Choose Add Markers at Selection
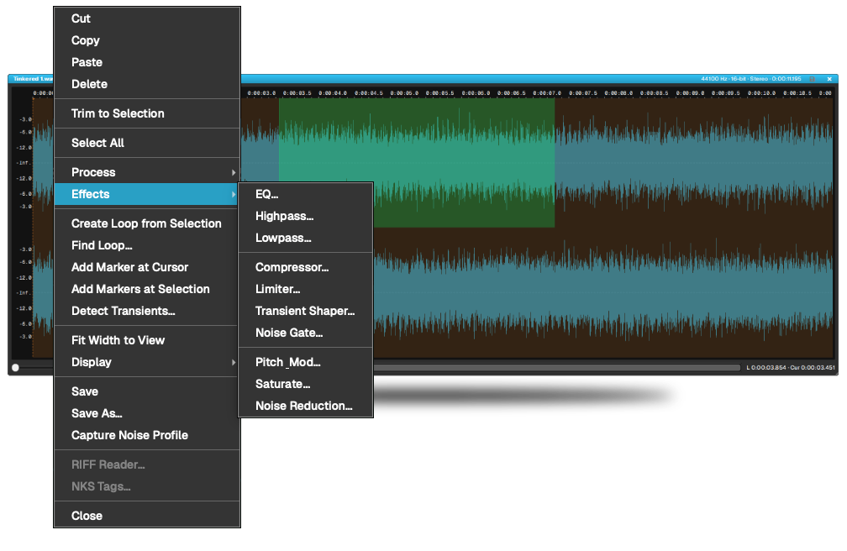This screenshot has width=847, height=551. point(147,289)
